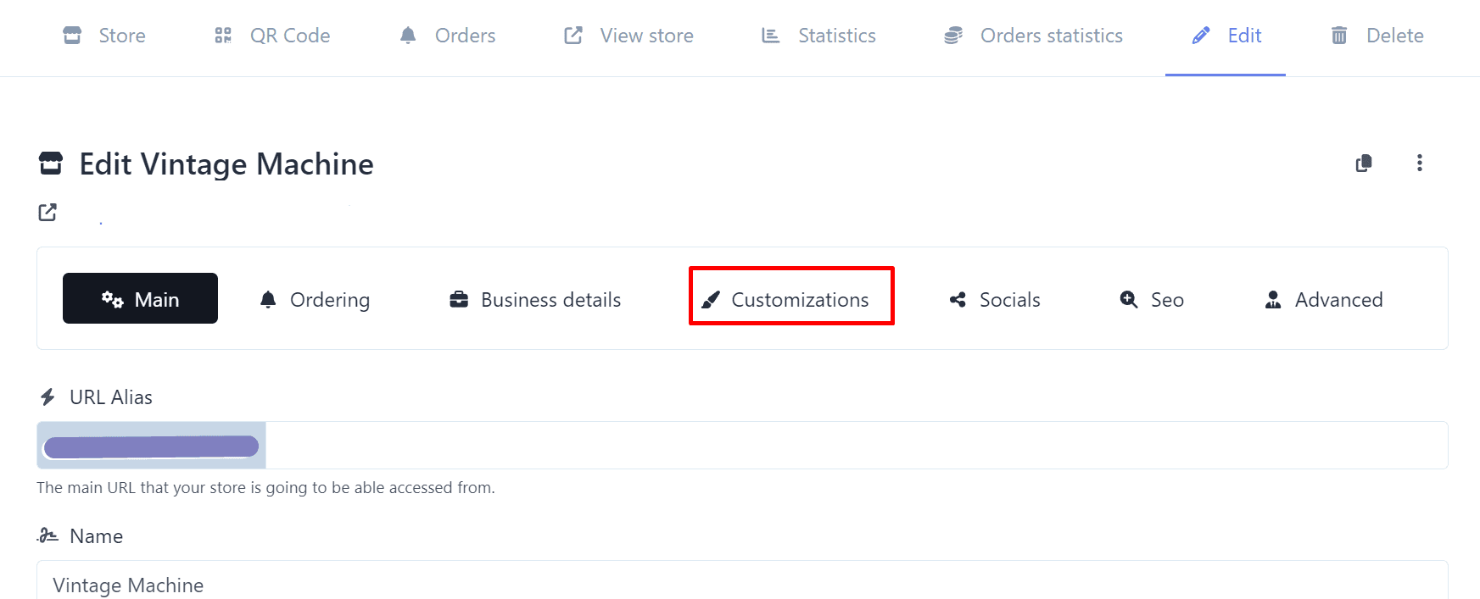This screenshot has width=1480, height=599.
Task: Click the external link icon below title
Action: tap(47, 213)
